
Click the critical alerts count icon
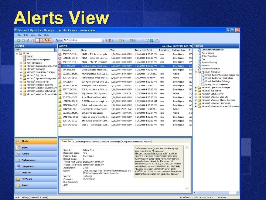click(x=110, y=40)
